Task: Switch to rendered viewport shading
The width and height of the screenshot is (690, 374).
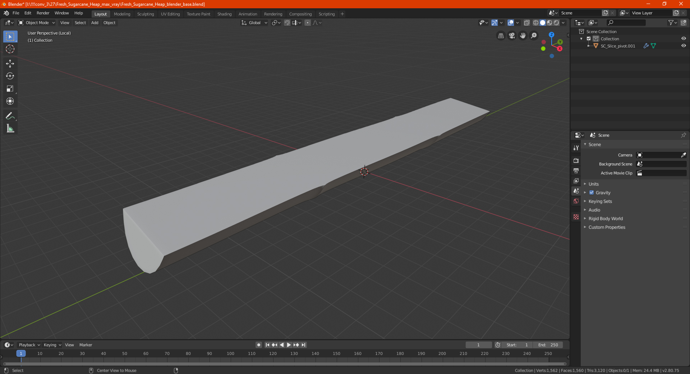Action: click(556, 23)
